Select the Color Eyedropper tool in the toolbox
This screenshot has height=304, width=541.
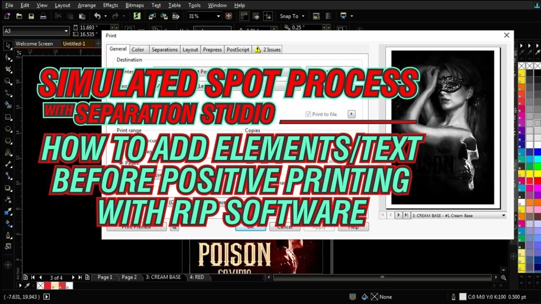[x=8, y=212]
